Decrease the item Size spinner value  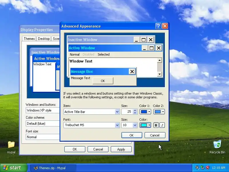point(135,113)
